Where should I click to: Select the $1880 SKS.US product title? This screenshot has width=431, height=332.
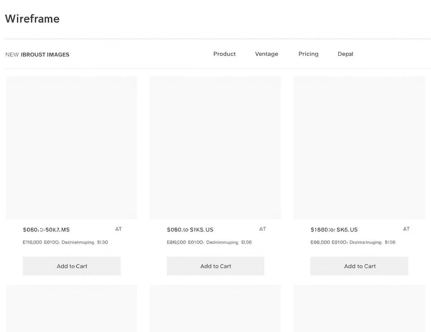[334, 229]
